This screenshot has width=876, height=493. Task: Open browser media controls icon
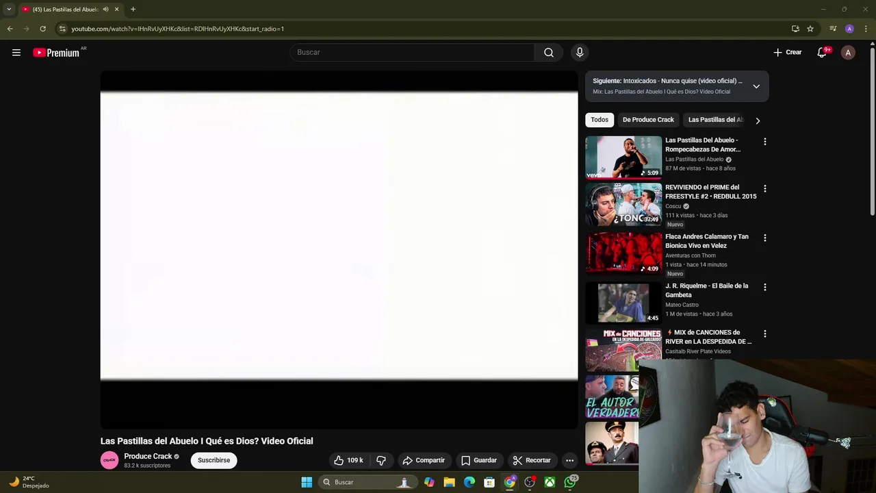(833, 29)
